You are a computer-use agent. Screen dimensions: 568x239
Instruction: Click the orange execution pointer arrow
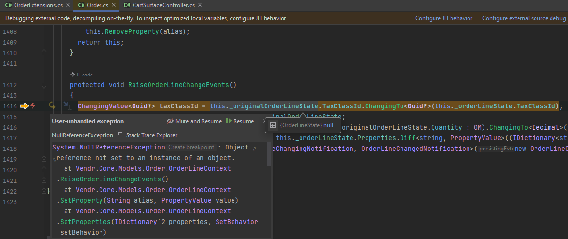24,106
